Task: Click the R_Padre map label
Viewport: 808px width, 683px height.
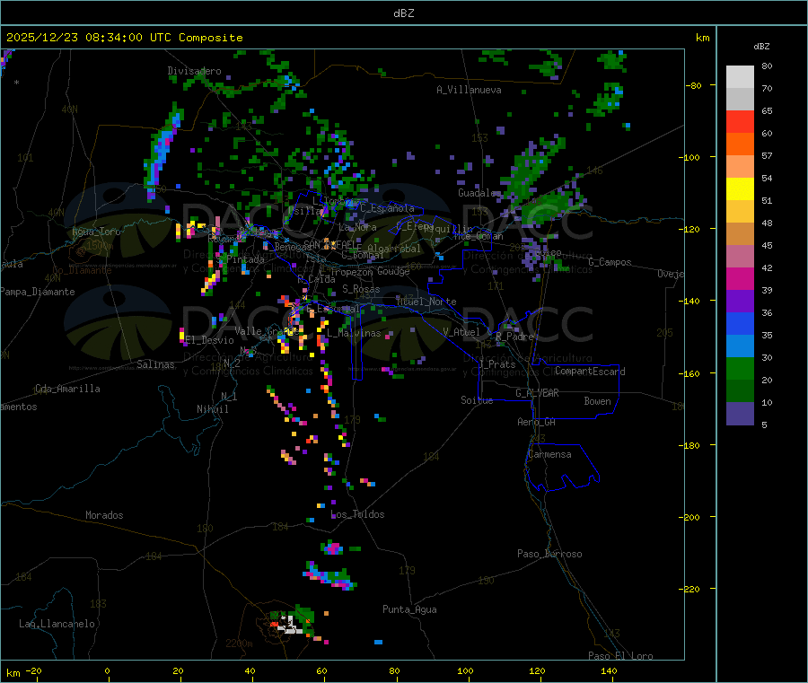Action: [x=514, y=337]
